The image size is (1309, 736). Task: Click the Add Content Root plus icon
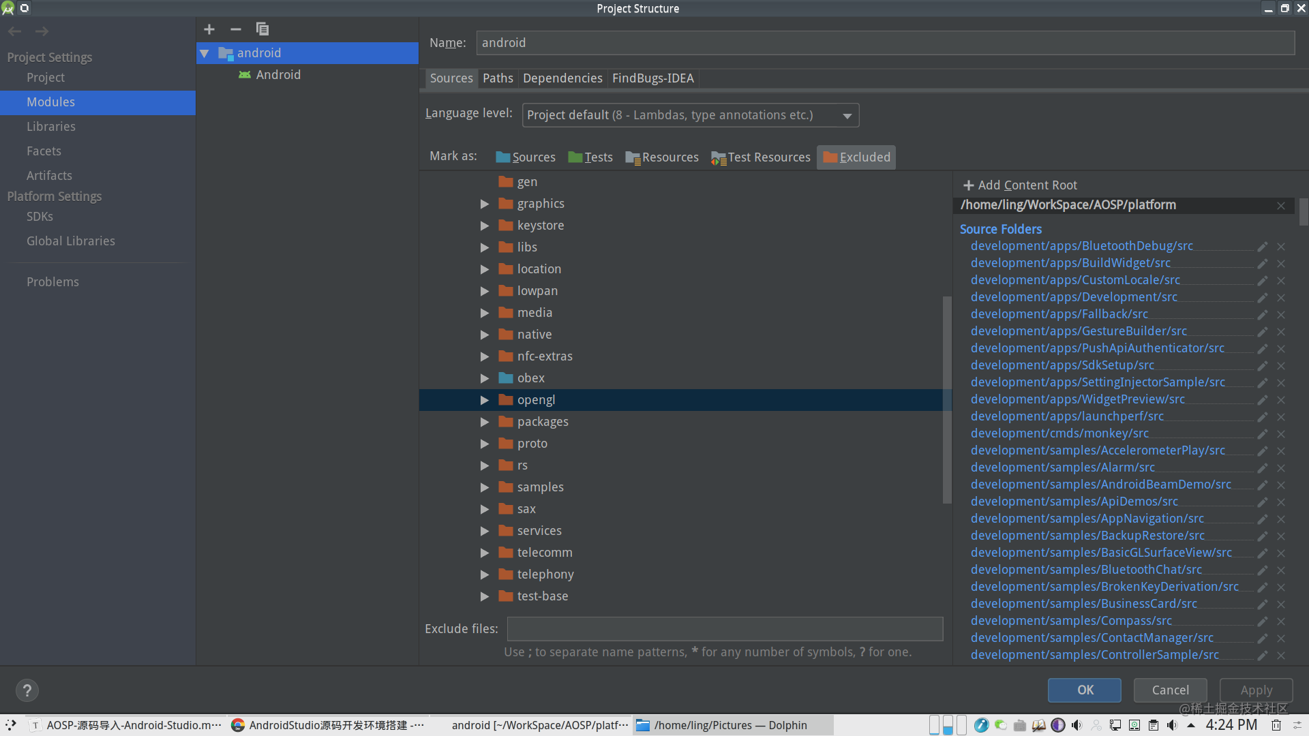point(969,185)
